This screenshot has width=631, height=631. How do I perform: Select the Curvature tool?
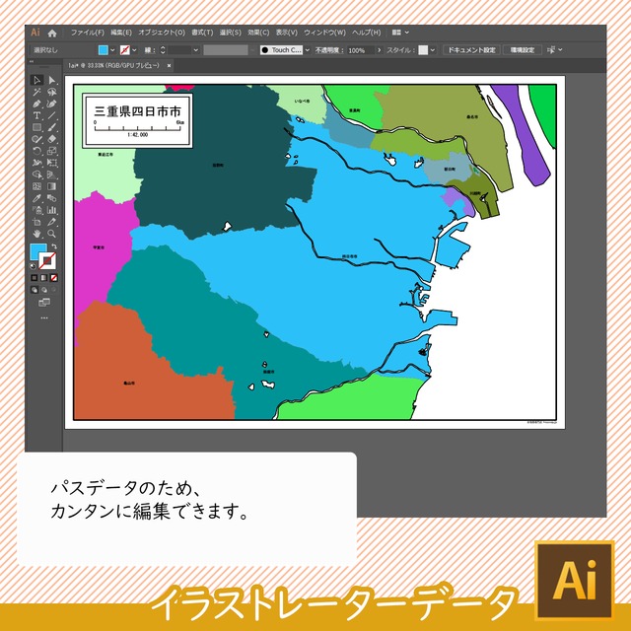[52, 104]
